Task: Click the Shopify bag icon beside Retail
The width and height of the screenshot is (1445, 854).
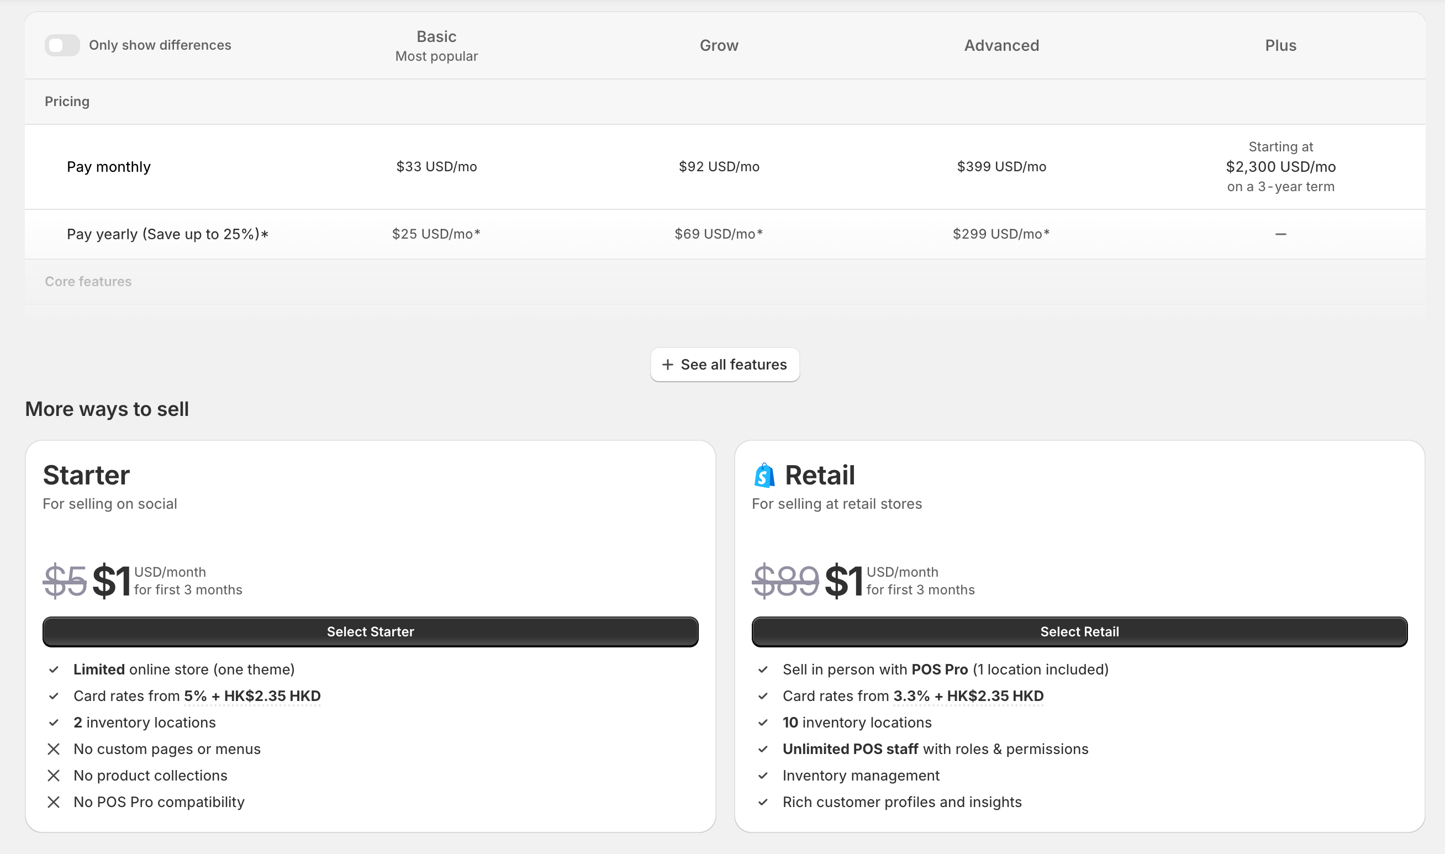Action: (x=764, y=476)
